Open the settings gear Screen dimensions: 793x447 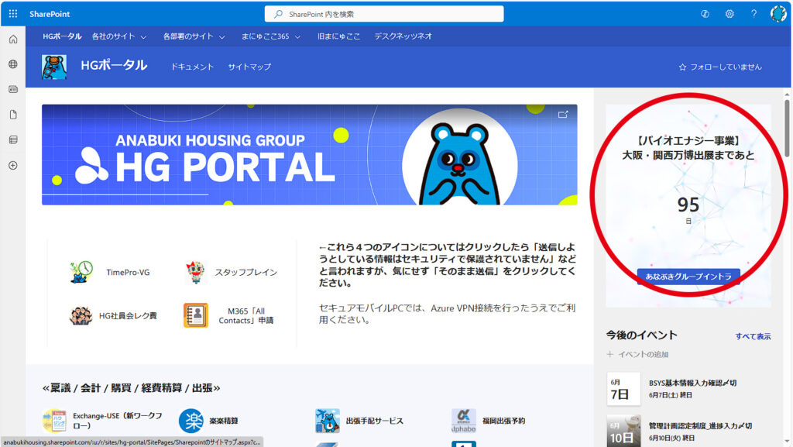(x=729, y=14)
